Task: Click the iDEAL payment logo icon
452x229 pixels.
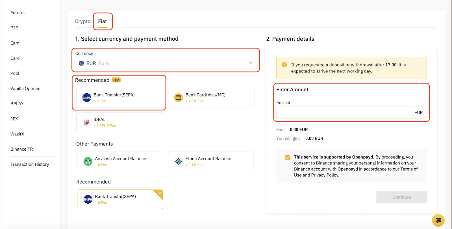Action: point(86,122)
